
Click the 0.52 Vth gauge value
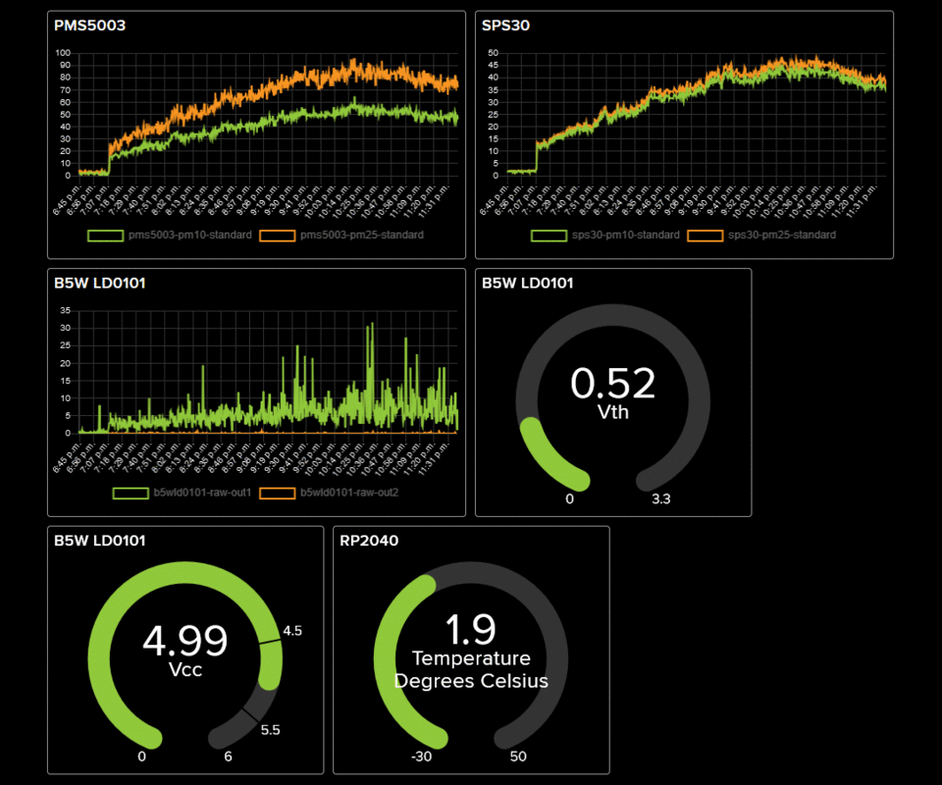612,384
